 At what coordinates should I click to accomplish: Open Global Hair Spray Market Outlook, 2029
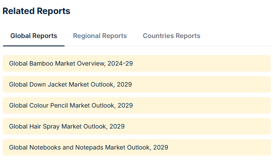pyautogui.click(x=136, y=126)
